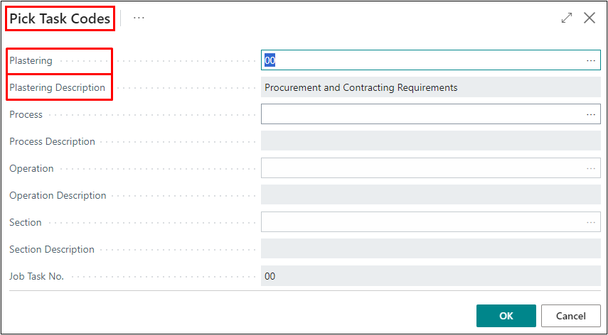The height and width of the screenshot is (335, 608).
Task: Click the Plastering field label
Action: point(31,61)
